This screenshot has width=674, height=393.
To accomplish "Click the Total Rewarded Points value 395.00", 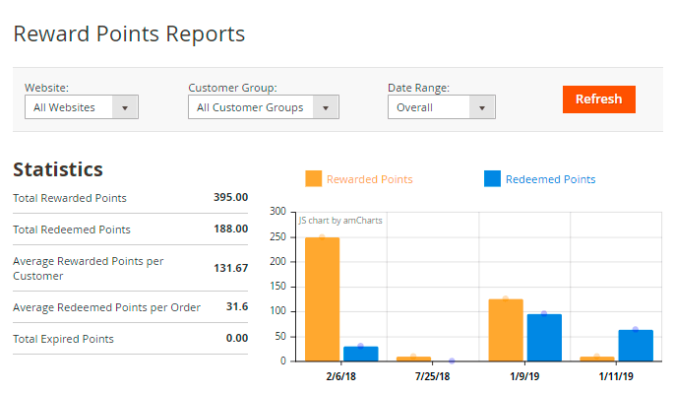I will (231, 197).
